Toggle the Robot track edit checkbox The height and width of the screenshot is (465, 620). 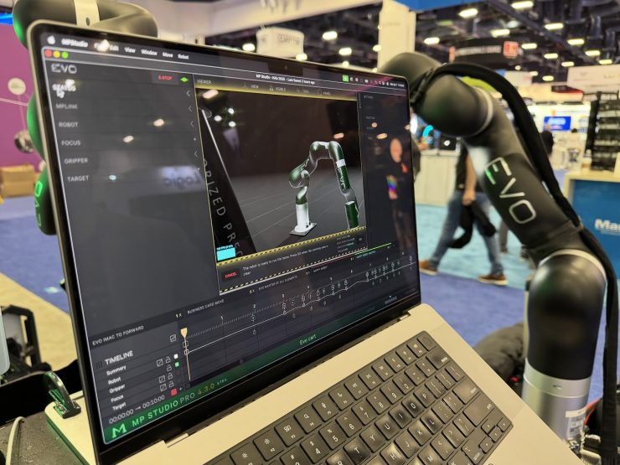[x=159, y=362]
